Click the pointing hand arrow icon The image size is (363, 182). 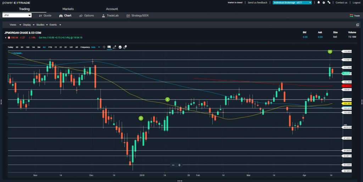coord(125,47)
